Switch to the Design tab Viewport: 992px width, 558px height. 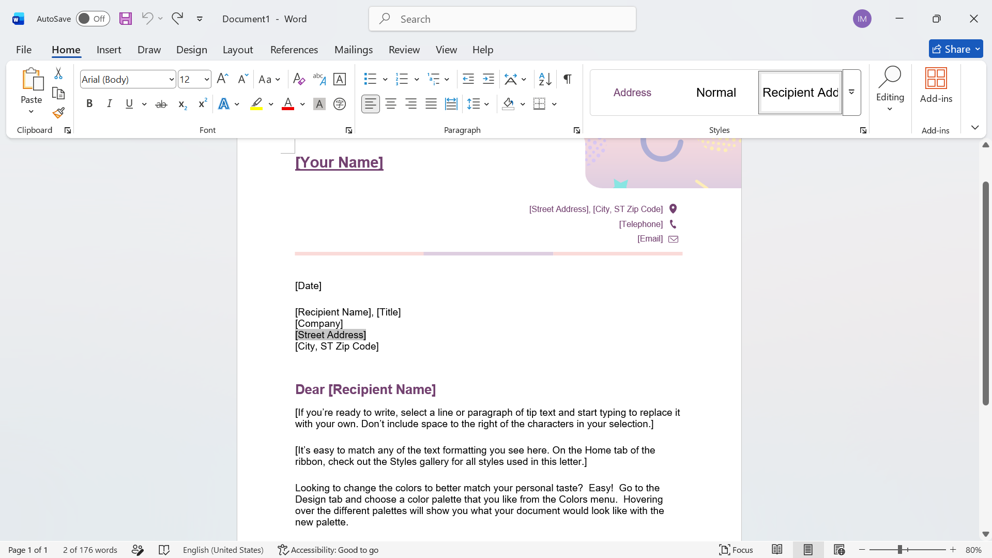[192, 50]
